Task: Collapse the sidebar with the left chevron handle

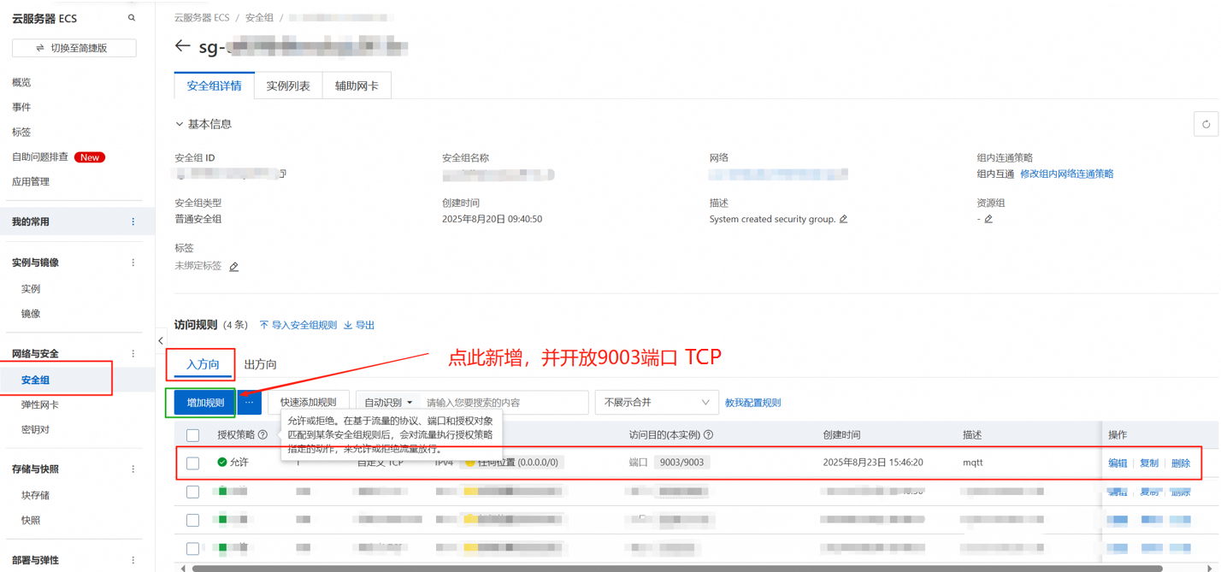Action: (x=161, y=340)
